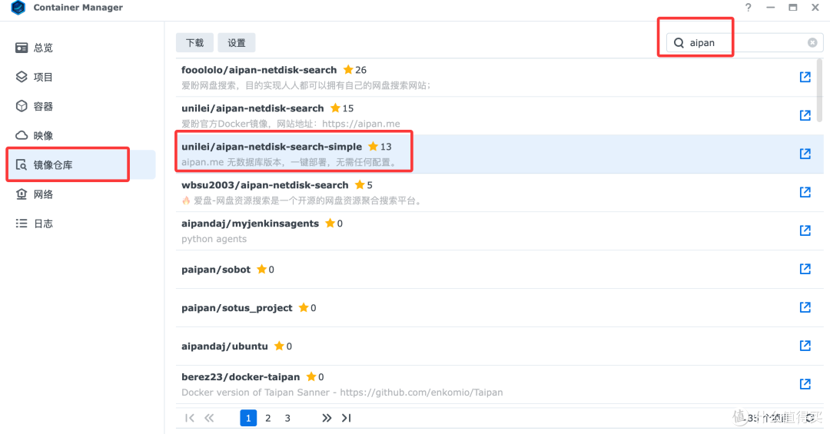Go to first page of results
Viewport: 830px width, 434px height.
(190, 418)
